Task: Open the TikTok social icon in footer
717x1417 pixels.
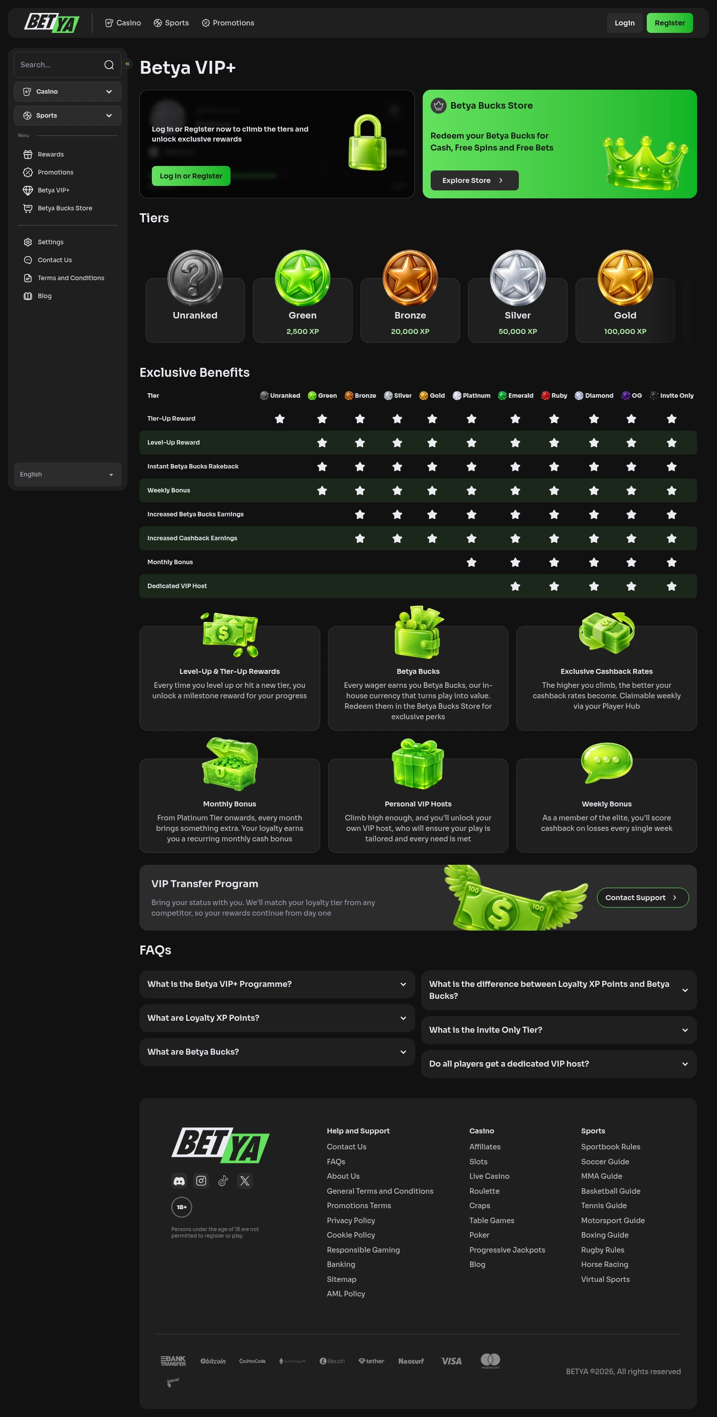Action: 223,1181
